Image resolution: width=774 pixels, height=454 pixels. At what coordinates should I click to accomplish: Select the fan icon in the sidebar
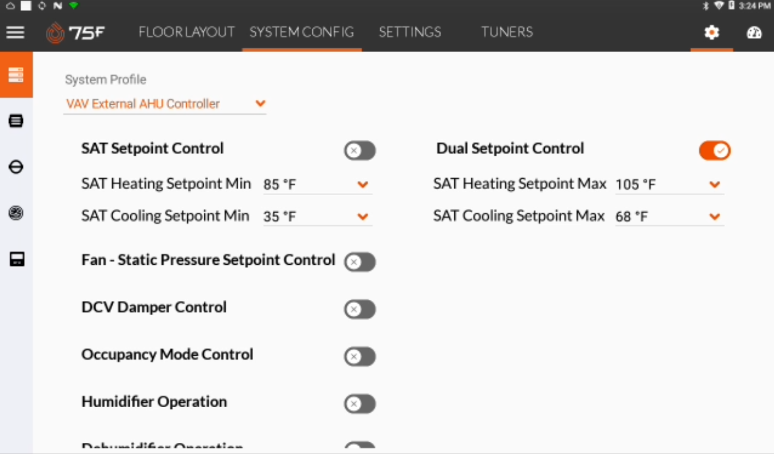(16, 213)
